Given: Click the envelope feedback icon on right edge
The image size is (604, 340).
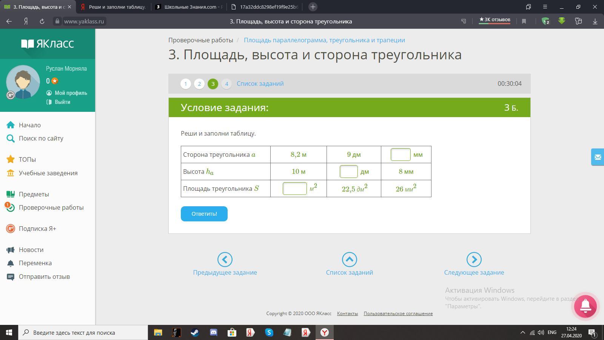Looking at the screenshot, I should tap(598, 157).
